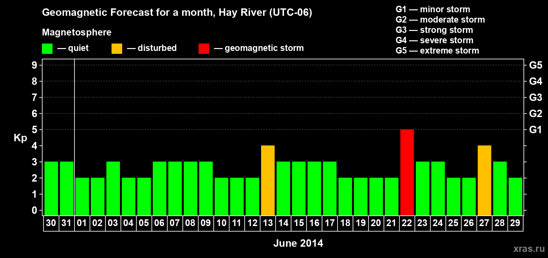
Task: Click the green bar for day 15
Action: [x=299, y=189]
